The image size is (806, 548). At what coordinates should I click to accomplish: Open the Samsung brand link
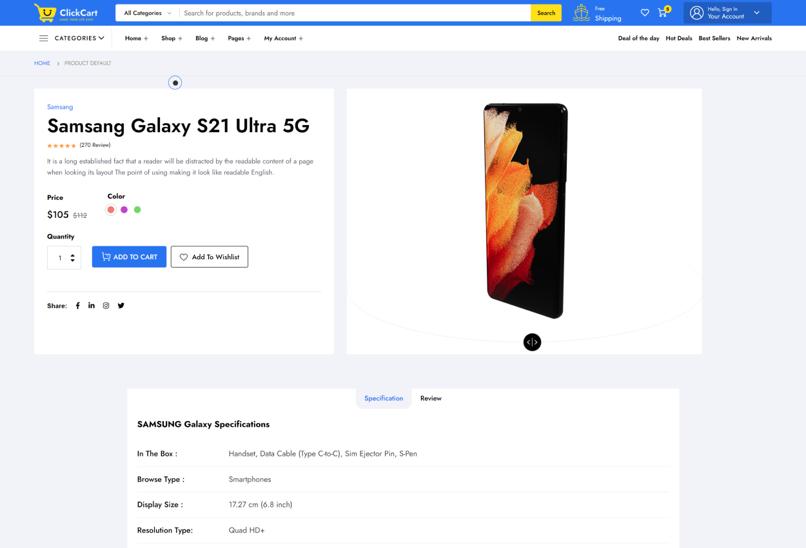60,107
